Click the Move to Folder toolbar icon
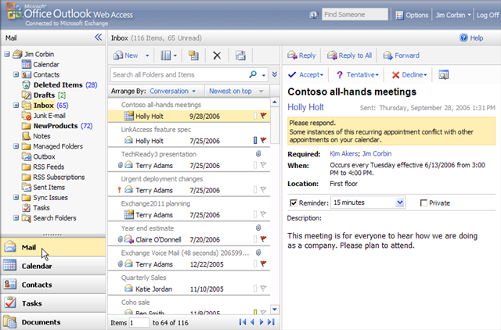The width and height of the screenshot is (501, 330). pos(193,56)
